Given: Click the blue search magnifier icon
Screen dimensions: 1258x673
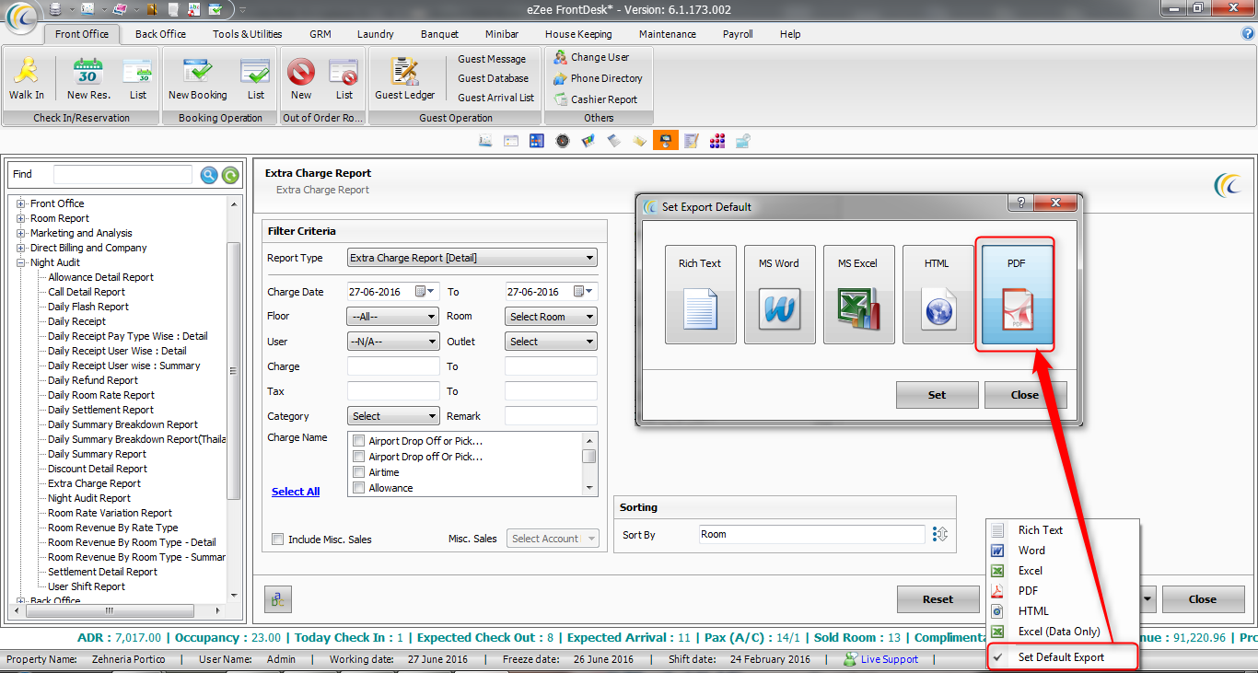Looking at the screenshot, I should click(209, 175).
